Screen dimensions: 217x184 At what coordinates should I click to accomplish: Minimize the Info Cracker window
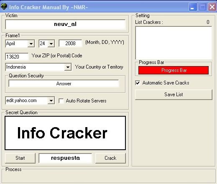tap(192, 7)
